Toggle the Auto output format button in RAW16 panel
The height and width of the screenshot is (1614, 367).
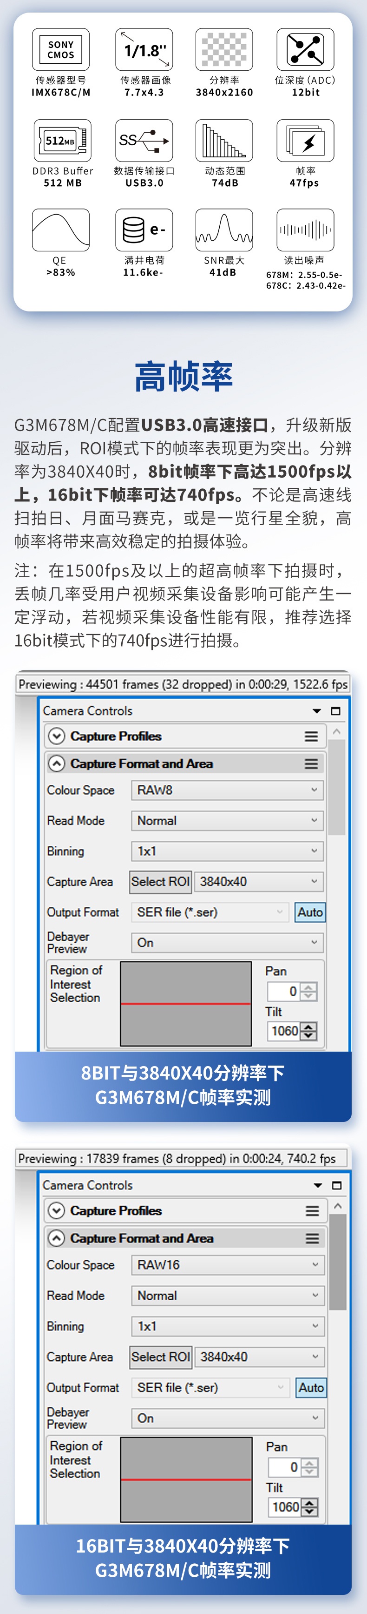pyautogui.click(x=311, y=1387)
